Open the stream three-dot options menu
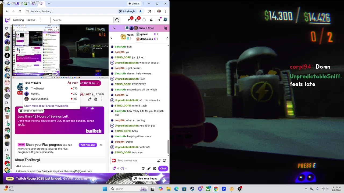Viewport: 344px width, 193px height. (101, 99)
